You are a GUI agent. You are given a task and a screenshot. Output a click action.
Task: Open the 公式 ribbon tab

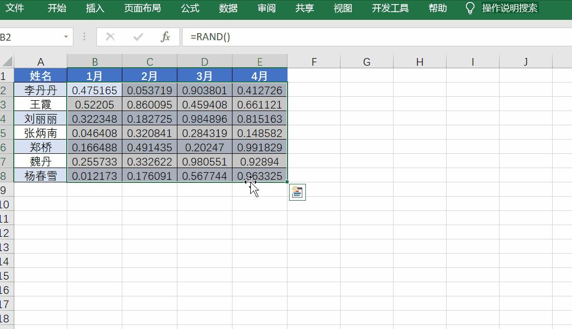coord(190,8)
